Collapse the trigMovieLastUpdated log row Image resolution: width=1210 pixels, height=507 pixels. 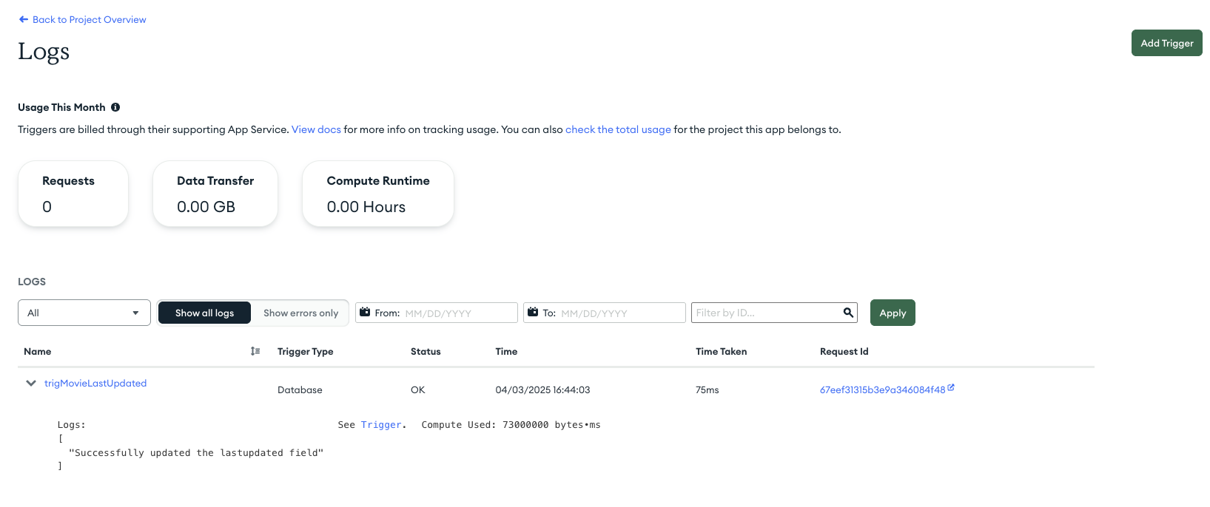click(x=31, y=383)
